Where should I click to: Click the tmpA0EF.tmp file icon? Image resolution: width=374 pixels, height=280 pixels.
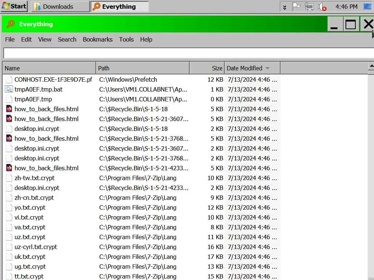click(x=9, y=99)
